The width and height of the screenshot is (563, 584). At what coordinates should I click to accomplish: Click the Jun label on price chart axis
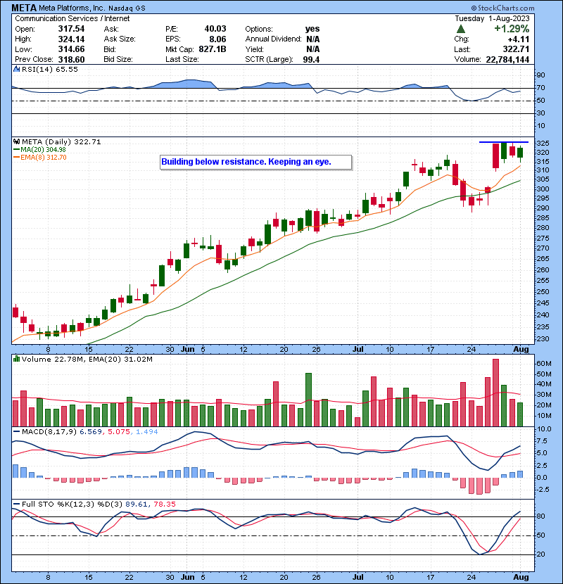tap(187, 350)
